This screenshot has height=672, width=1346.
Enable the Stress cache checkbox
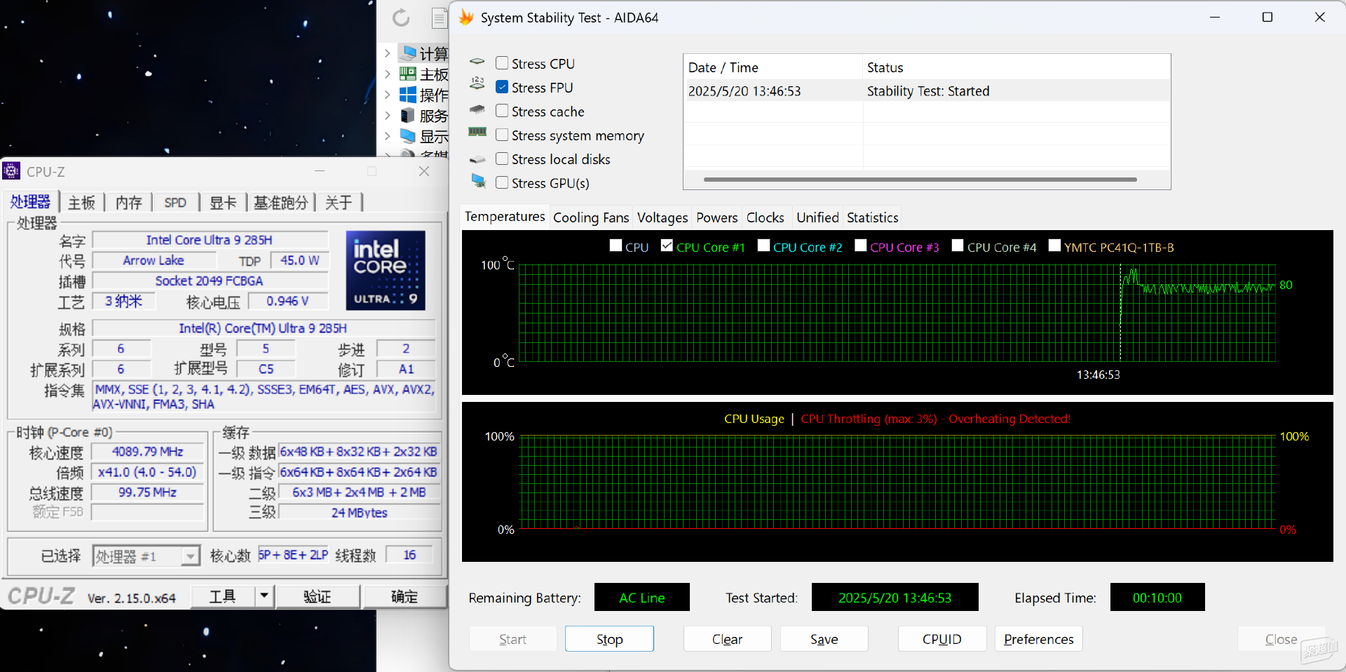(x=502, y=111)
